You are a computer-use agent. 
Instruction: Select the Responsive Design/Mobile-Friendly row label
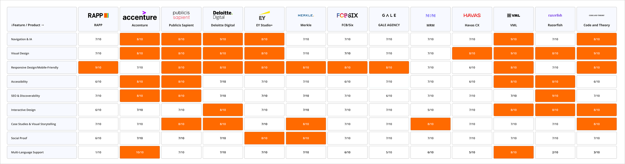point(42,67)
